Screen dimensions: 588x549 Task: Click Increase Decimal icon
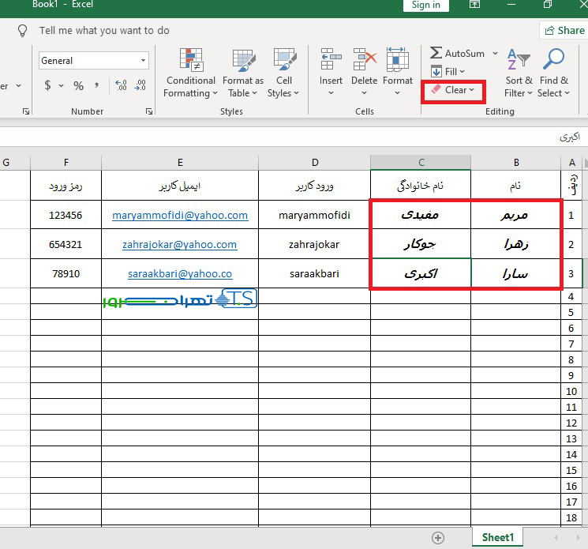click(121, 85)
